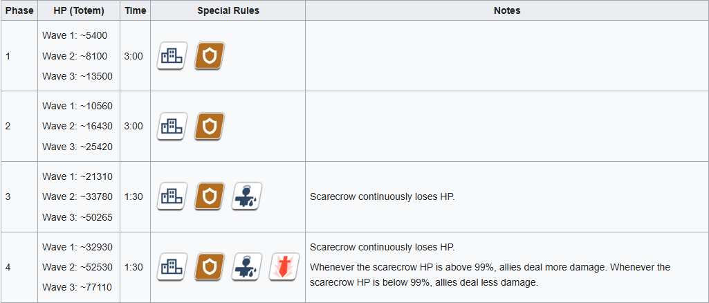
Task: Click the orange shield icon in Phase 1
Action: 210,55
